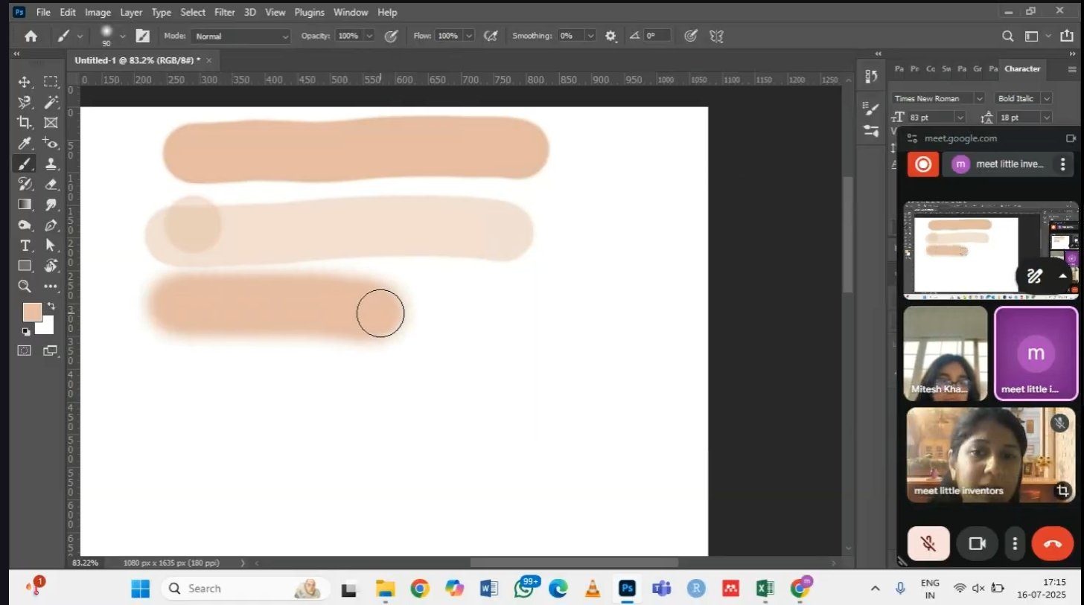Viewport: 1084px width, 605px height.
Task: Select the Clone Stamp tool
Action: [x=51, y=164]
